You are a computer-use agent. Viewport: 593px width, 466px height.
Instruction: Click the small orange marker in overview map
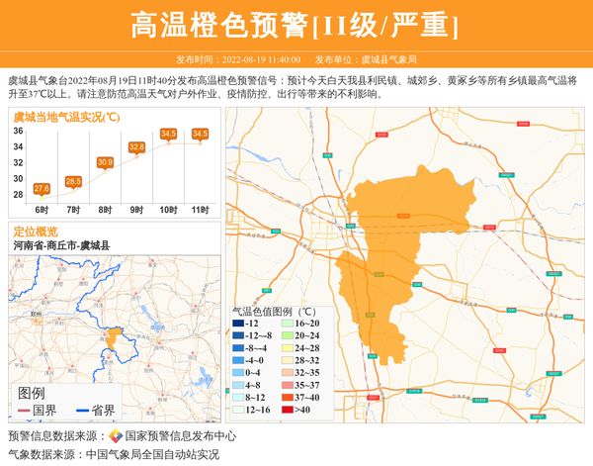point(113,337)
